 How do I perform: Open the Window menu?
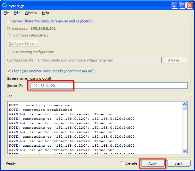tap(31, 13)
